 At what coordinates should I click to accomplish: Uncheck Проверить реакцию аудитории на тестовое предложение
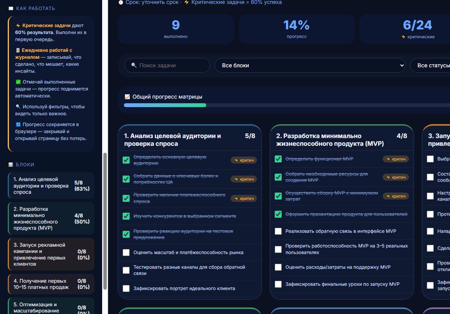pos(126,234)
